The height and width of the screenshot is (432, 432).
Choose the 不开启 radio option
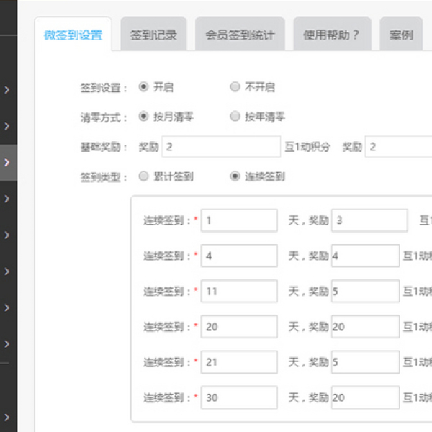[235, 87]
